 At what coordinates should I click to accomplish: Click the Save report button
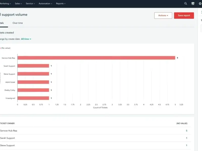[184, 16]
